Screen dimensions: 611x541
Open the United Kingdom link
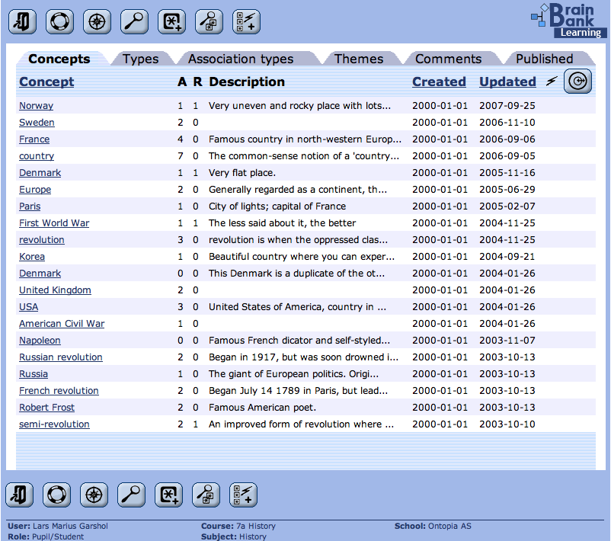coord(55,290)
